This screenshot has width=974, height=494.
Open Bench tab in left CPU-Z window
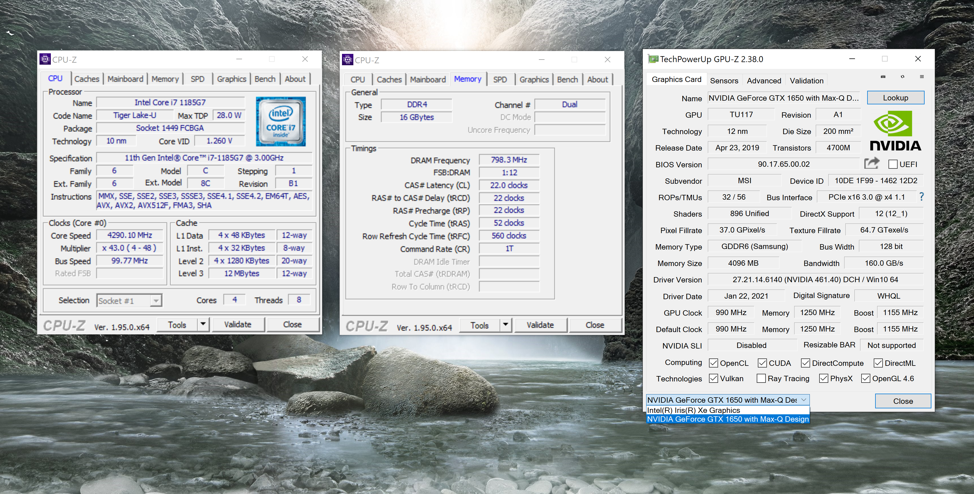265,79
